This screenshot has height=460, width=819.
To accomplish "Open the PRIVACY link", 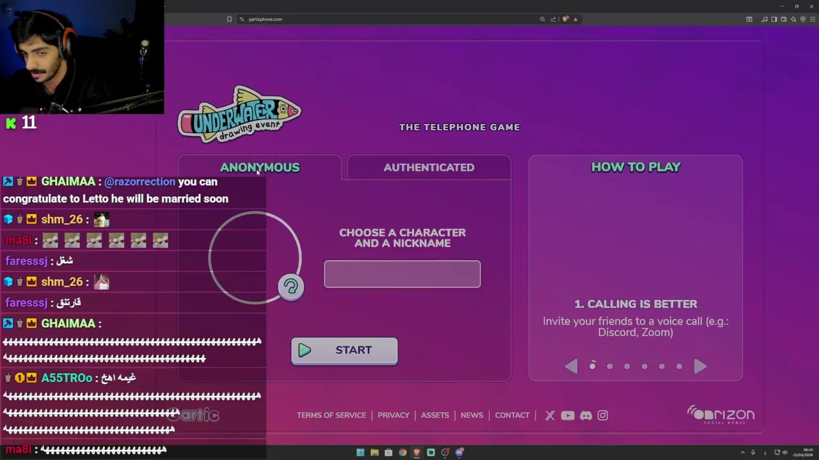I will coord(394,415).
